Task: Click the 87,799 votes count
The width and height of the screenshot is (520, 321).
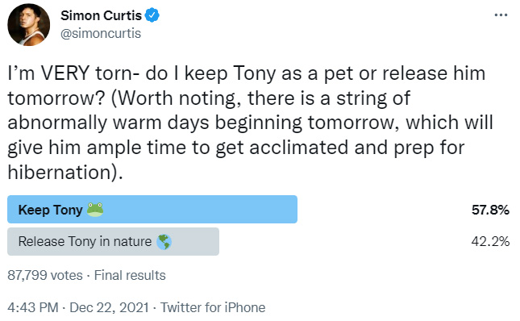Action: [x=45, y=275]
